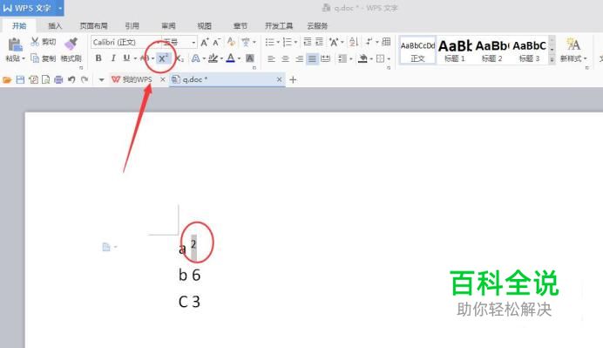Select the q.doc document tab
603x348 pixels.
click(x=227, y=79)
